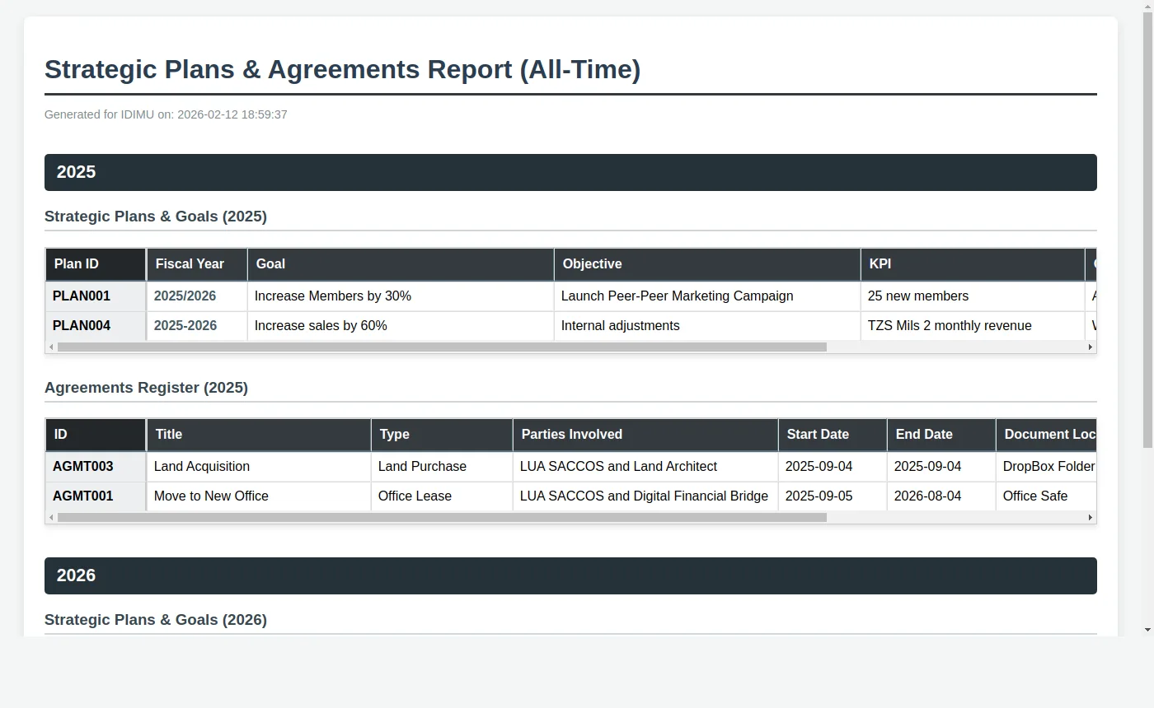The height and width of the screenshot is (708, 1154).
Task: Select the AGMT003 cell
Action: (96, 467)
